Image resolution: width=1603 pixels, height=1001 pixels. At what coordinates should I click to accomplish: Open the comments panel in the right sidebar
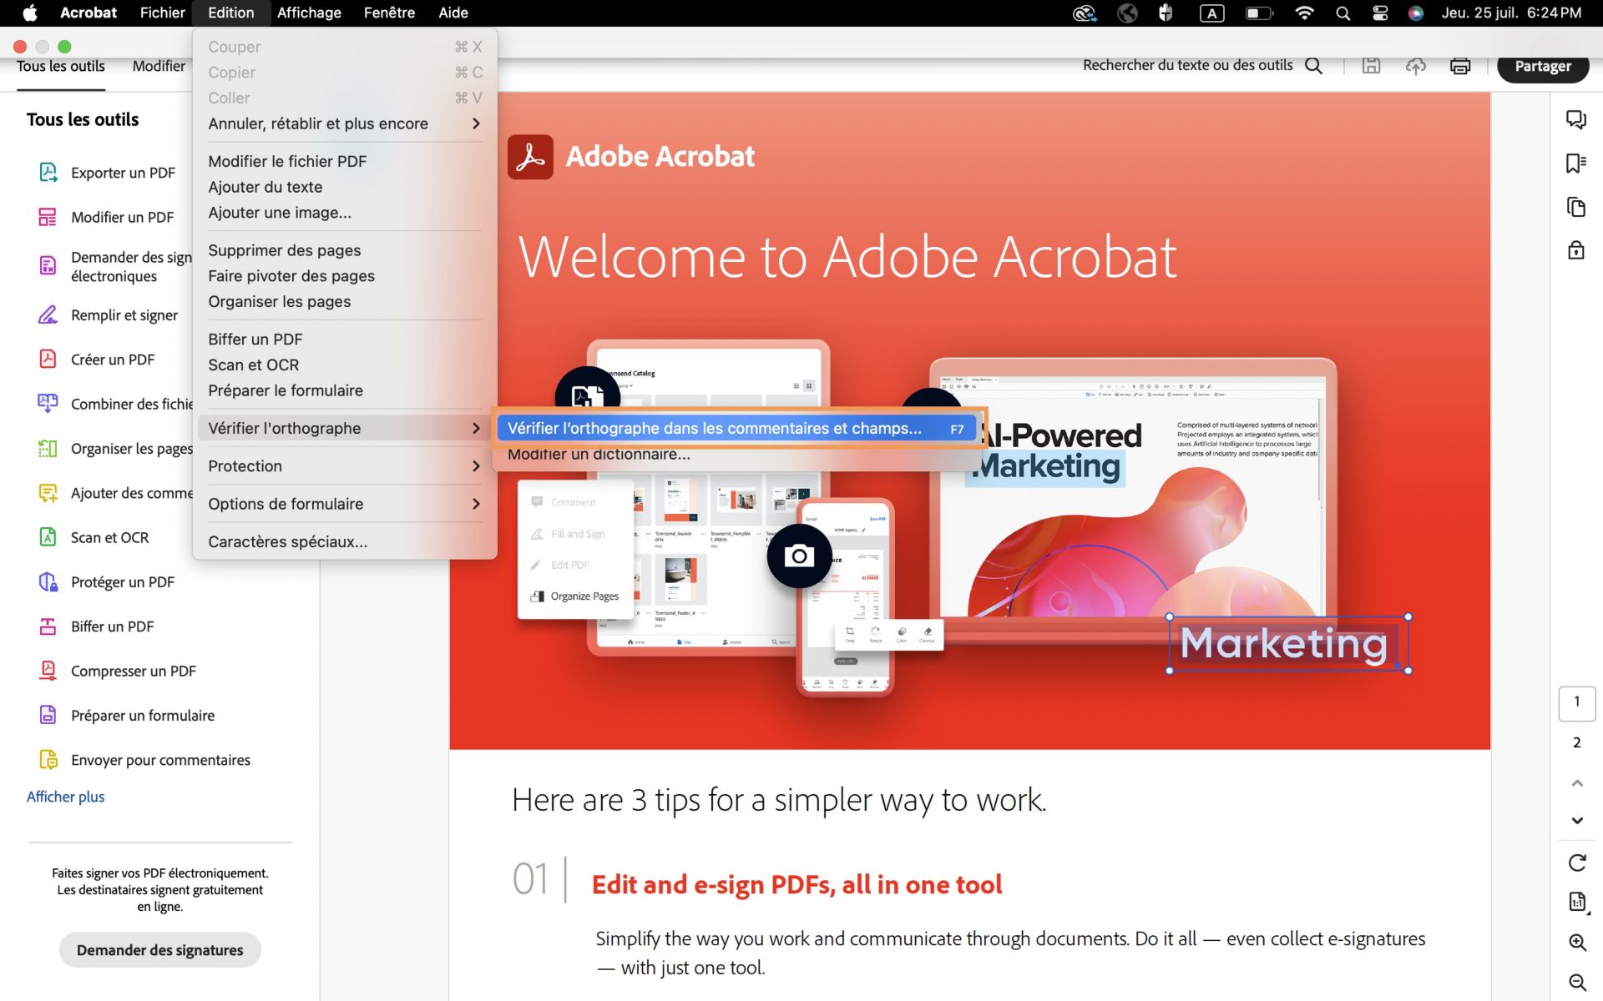click(1576, 119)
